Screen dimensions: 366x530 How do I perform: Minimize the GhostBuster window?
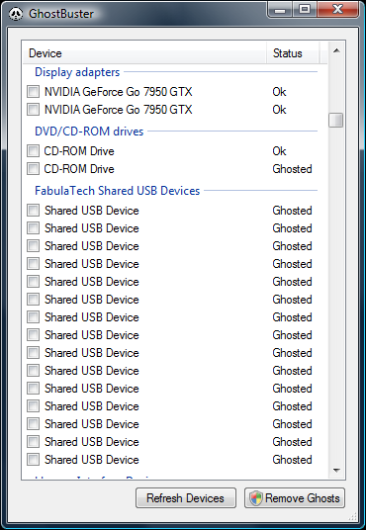tap(279, 10)
